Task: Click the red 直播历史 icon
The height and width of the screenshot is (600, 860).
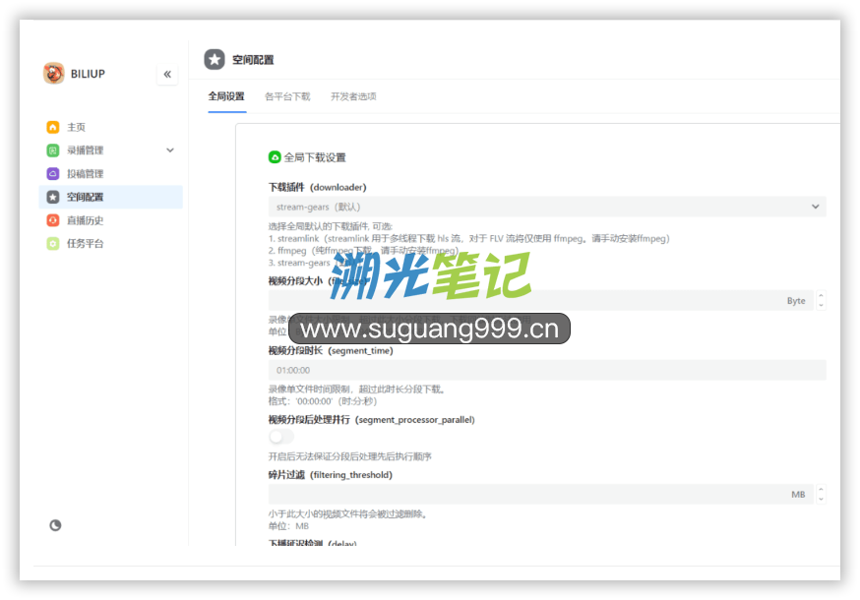Action: [53, 220]
